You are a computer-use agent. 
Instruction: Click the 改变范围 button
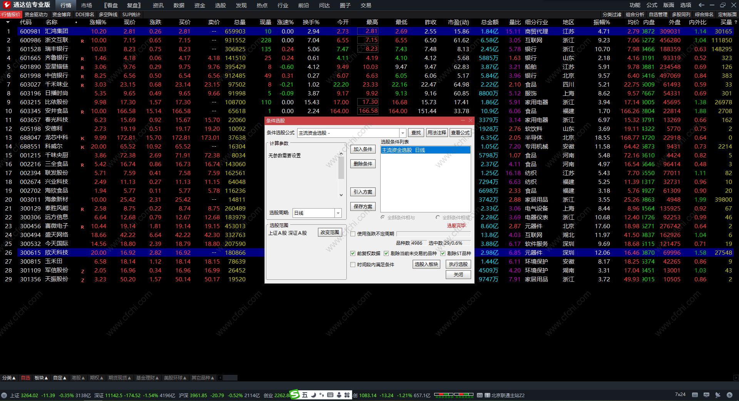point(330,232)
